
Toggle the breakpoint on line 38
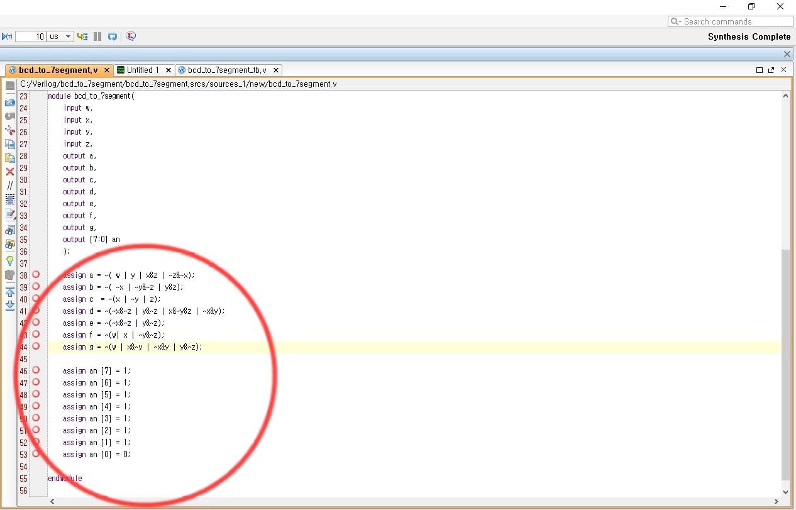click(36, 275)
